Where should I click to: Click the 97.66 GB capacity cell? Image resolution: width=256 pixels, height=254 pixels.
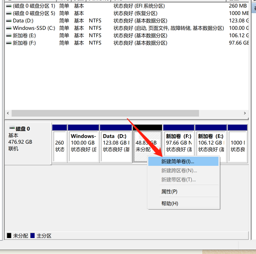click(x=239, y=43)
